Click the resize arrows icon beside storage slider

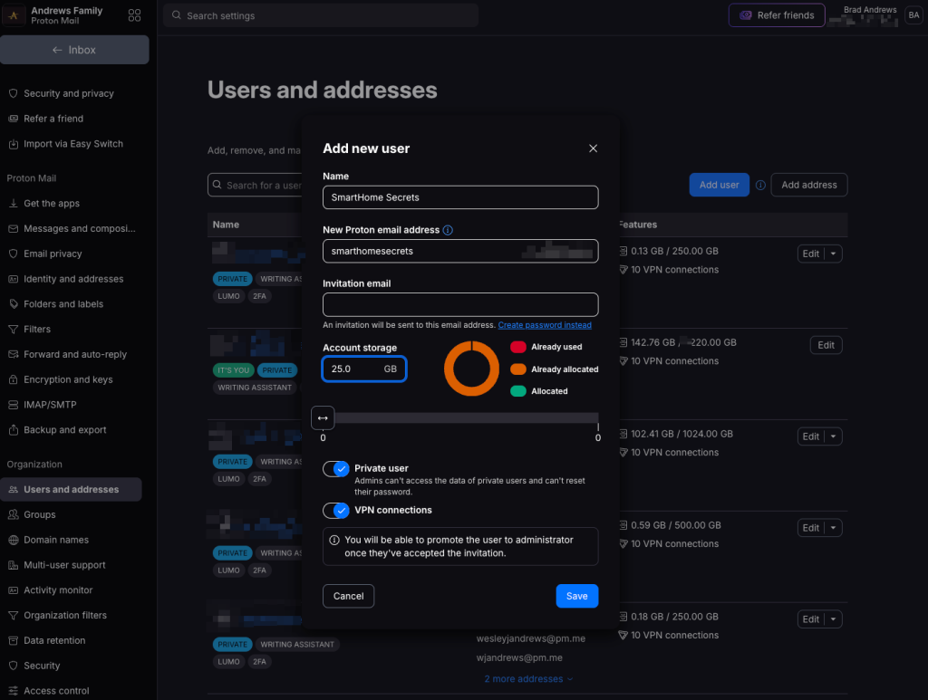click(323, 417)
